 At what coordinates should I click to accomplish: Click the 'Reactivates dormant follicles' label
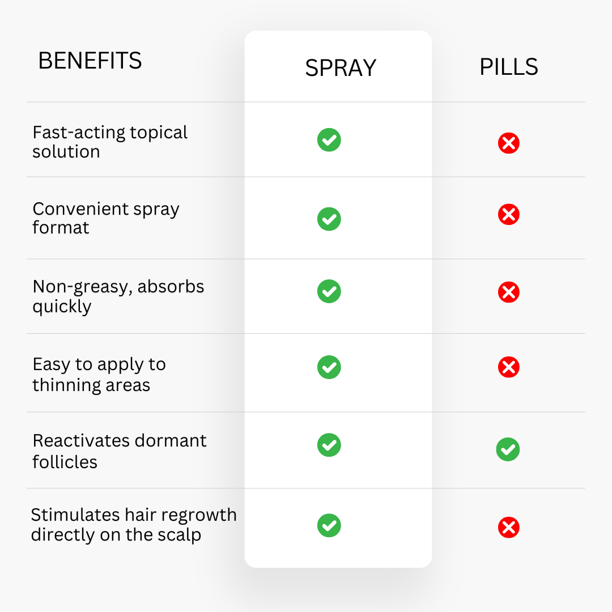coord(120,451)
